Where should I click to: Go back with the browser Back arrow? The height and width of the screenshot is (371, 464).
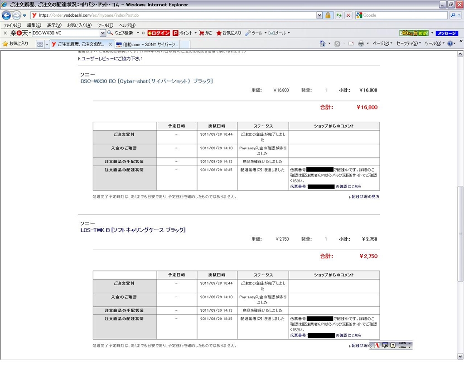click(x=6, y=15)
